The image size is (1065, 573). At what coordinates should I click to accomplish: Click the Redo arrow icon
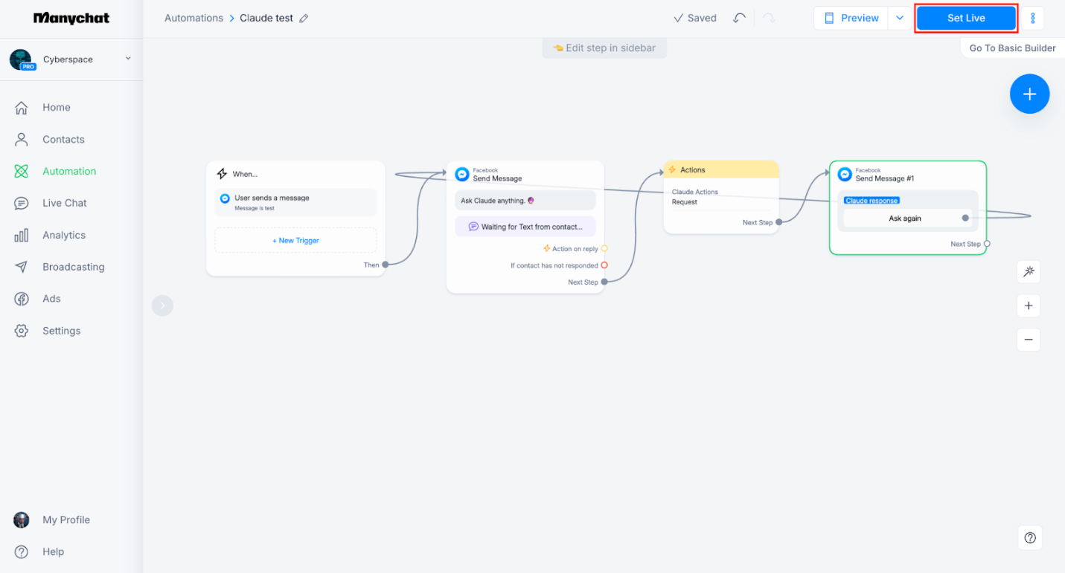pyautogui.click(x=769, y=18)
